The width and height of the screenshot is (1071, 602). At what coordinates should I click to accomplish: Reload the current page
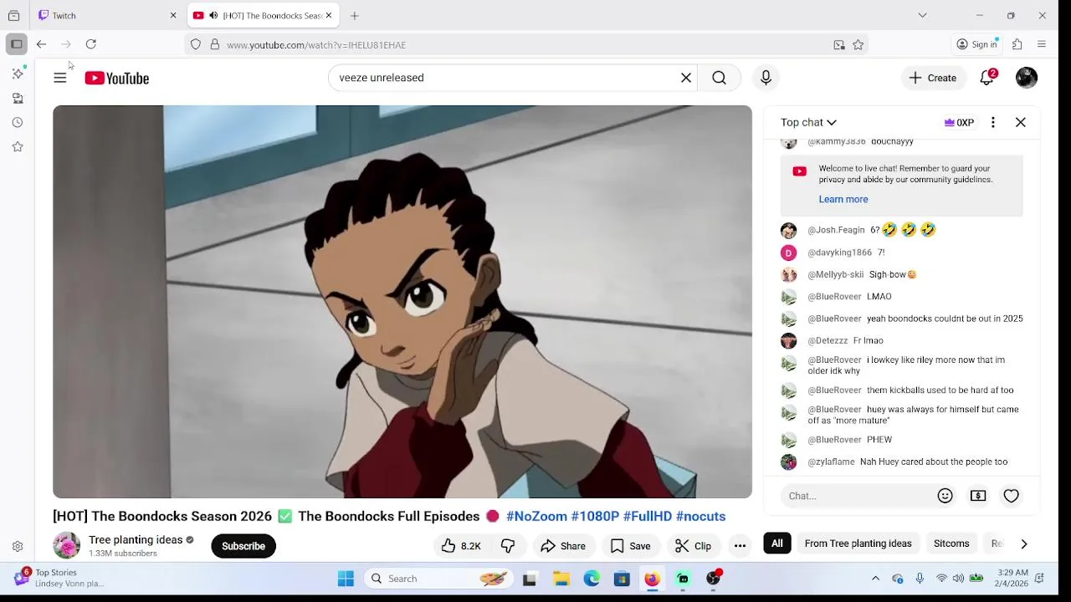click(x=91, y=44)
